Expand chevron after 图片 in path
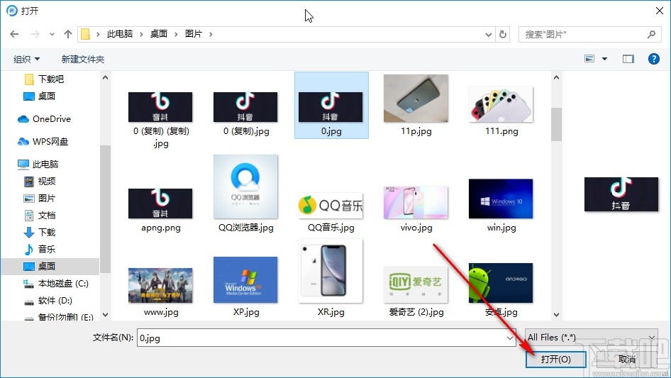 (x=211, y=34)
